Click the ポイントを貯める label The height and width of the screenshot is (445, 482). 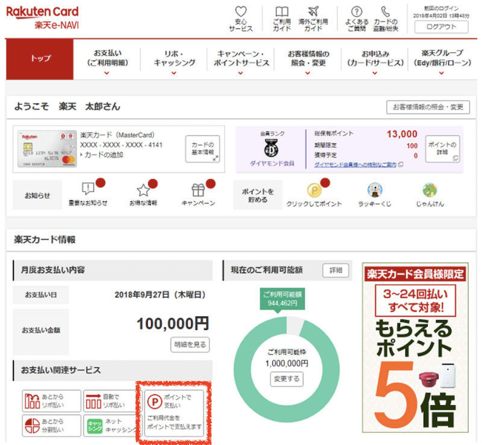coord(258,195)
